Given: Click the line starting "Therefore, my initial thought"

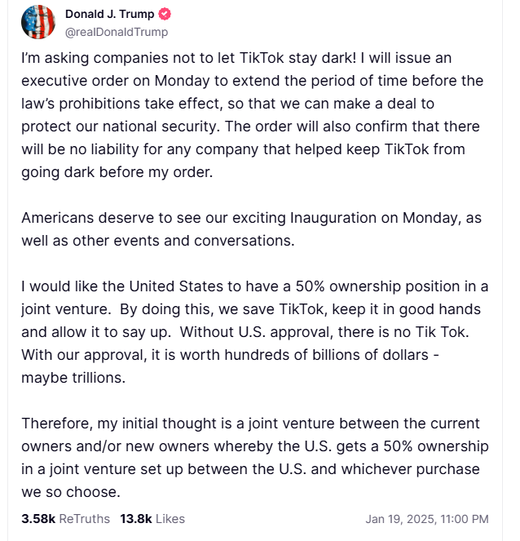Looking at the screenshot, I should click(x=251, y=424).
